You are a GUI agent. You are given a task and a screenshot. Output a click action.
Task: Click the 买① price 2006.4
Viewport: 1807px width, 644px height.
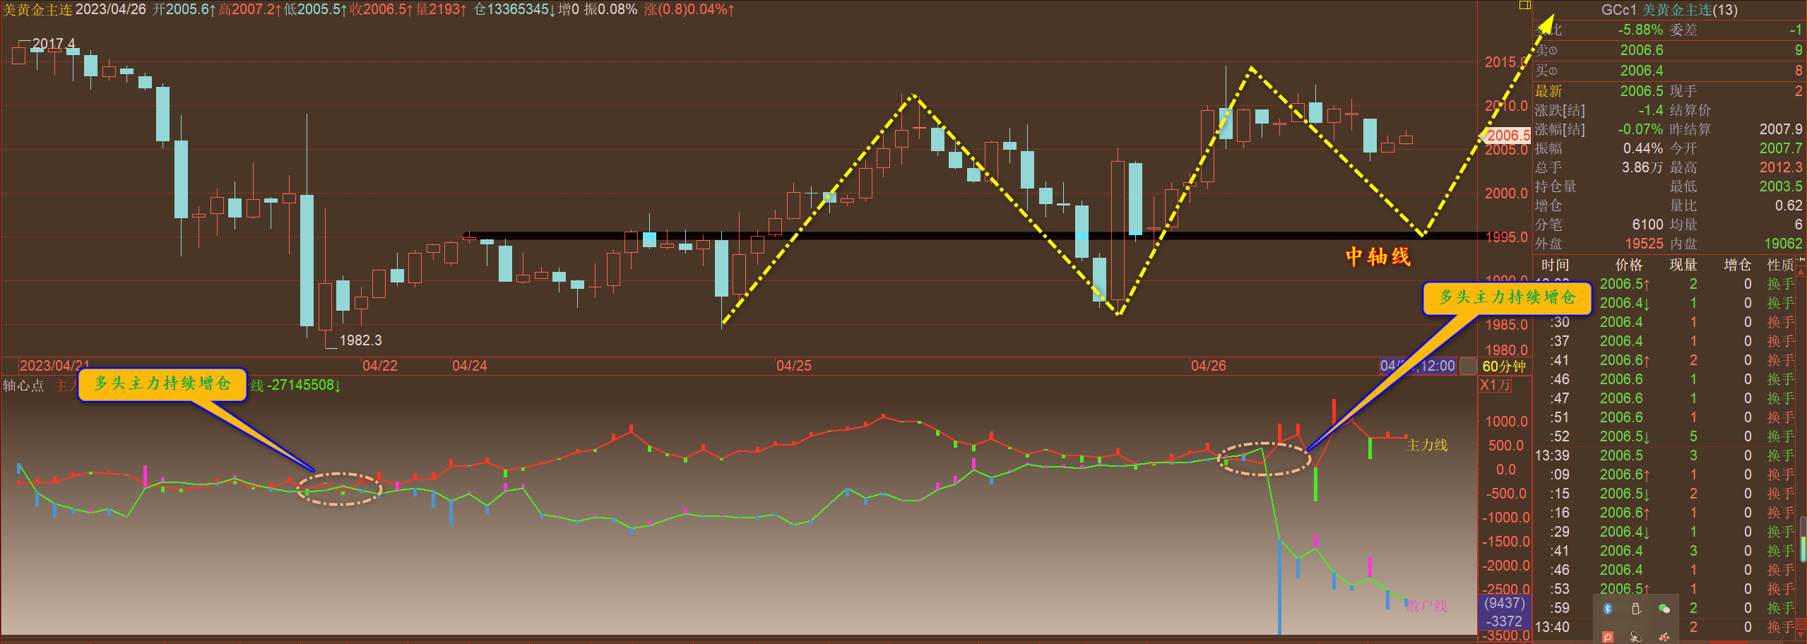[1642, 71]
